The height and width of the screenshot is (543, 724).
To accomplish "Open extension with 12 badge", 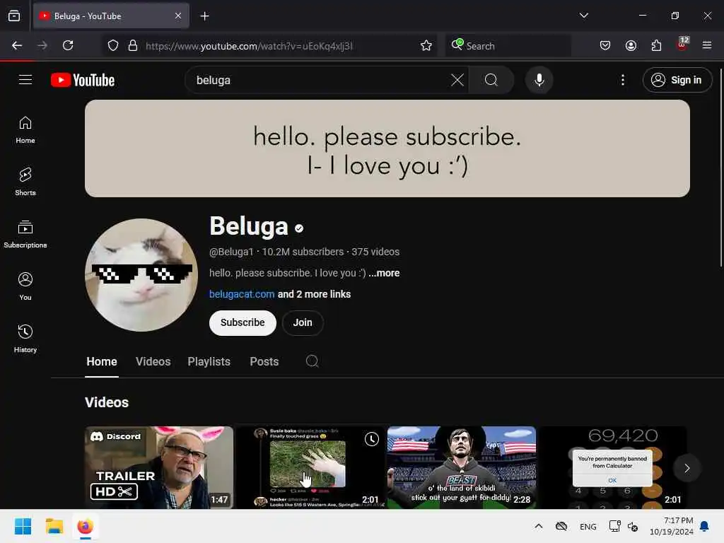I will pos(682,45).
